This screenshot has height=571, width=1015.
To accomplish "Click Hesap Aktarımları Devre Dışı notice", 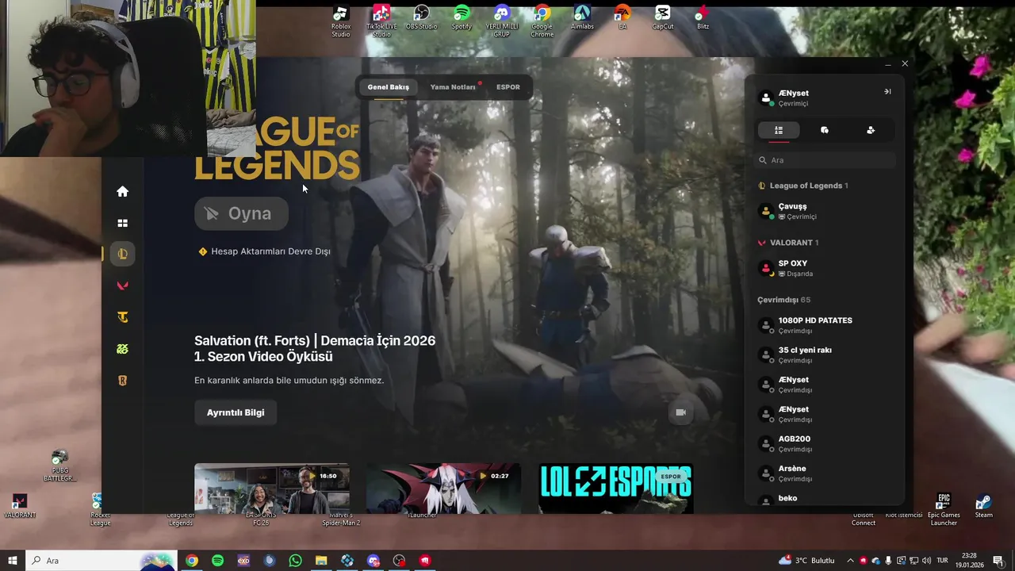I will 264,251.
